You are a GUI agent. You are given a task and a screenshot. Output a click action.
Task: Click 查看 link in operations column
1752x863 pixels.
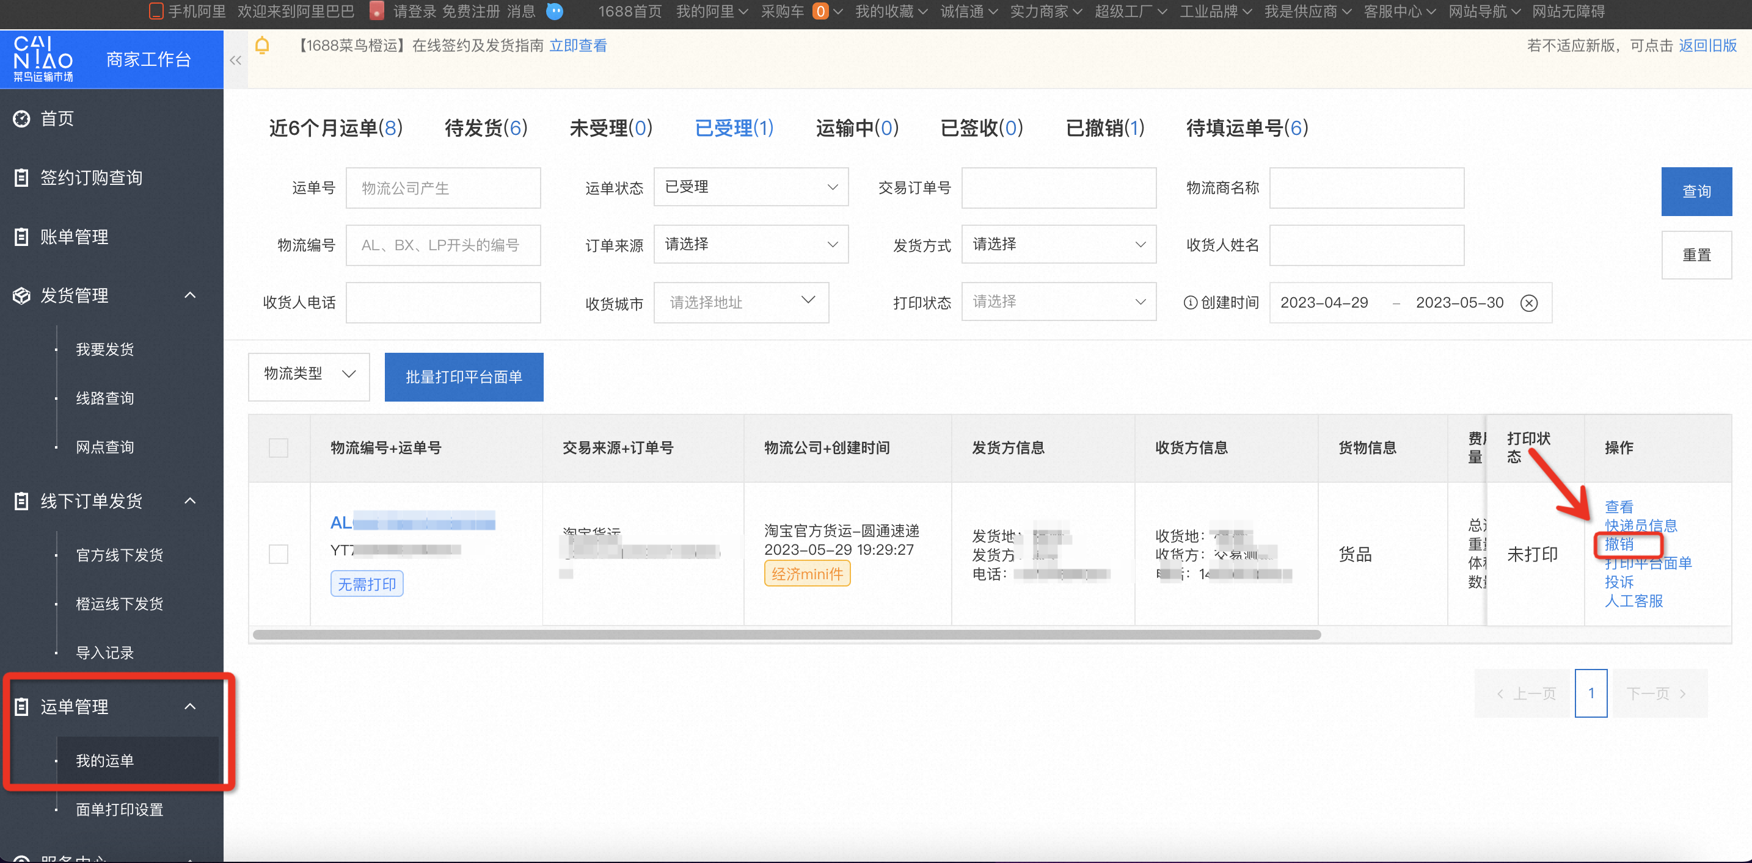click(x=1619, y=507)
